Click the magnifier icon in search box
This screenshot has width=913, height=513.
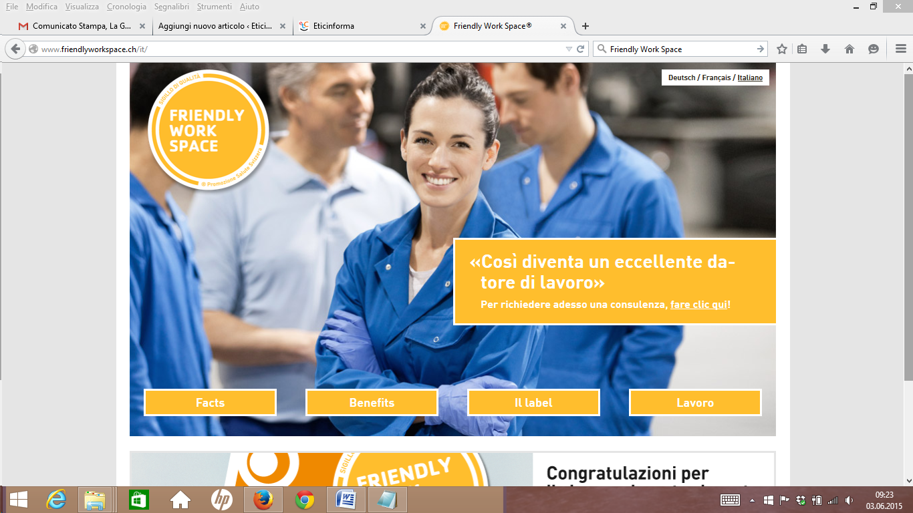point(601,49)
